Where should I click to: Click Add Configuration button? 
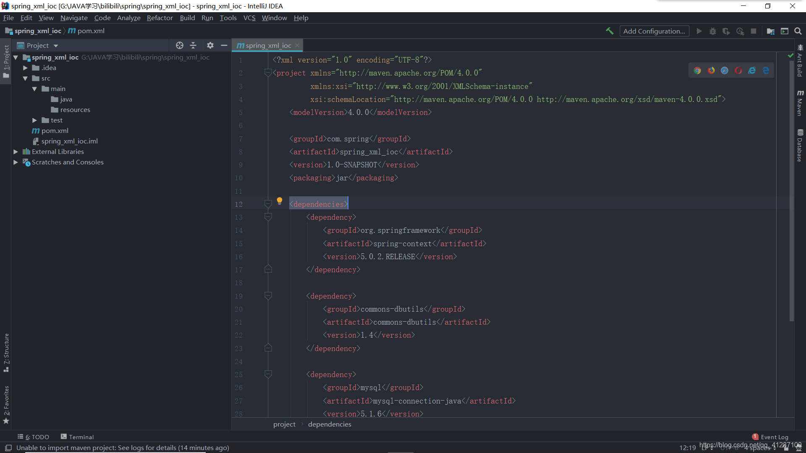click(x=654, y=31)
